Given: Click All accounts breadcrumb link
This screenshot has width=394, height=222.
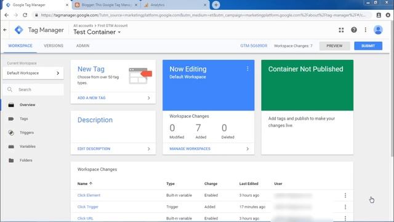Looking at the screenshot, I should coord(83,26).
